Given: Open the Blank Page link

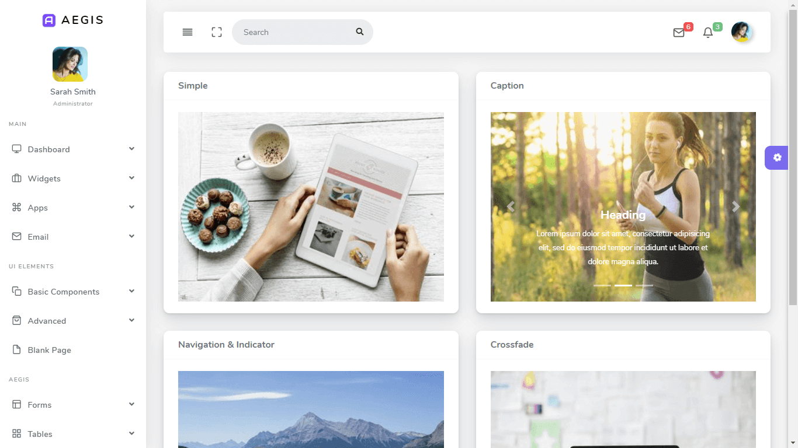Looking at the screenshot, I should (73, 350).
